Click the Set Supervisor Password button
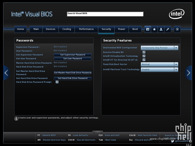This screenshot has height=146, width=195. tap(73, 55)
